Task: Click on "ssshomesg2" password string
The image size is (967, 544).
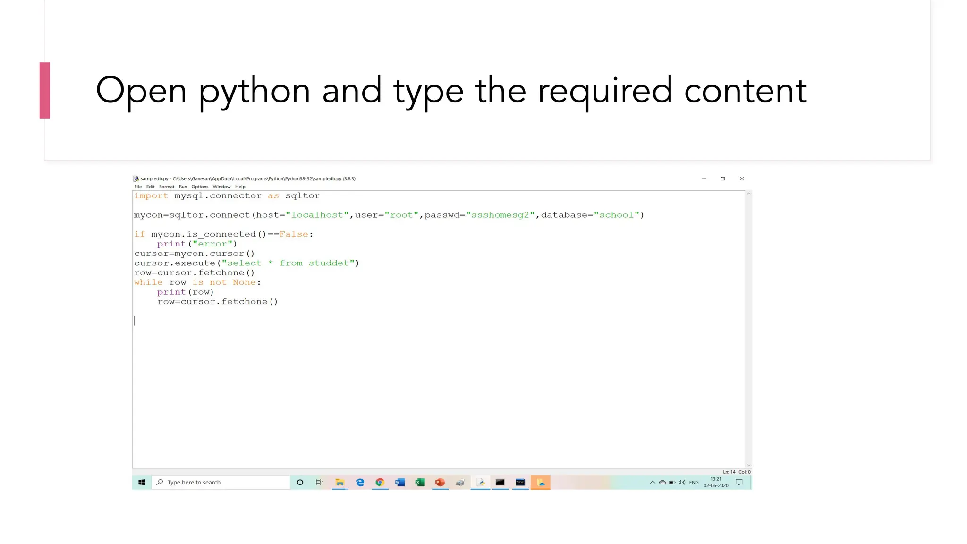Action: [500, 215]
